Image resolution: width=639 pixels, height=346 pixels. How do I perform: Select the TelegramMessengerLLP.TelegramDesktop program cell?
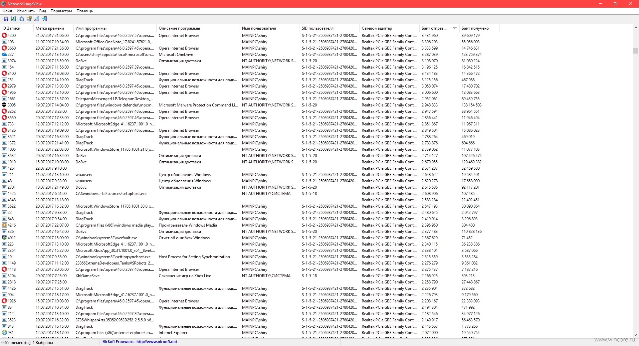(114, 98)
